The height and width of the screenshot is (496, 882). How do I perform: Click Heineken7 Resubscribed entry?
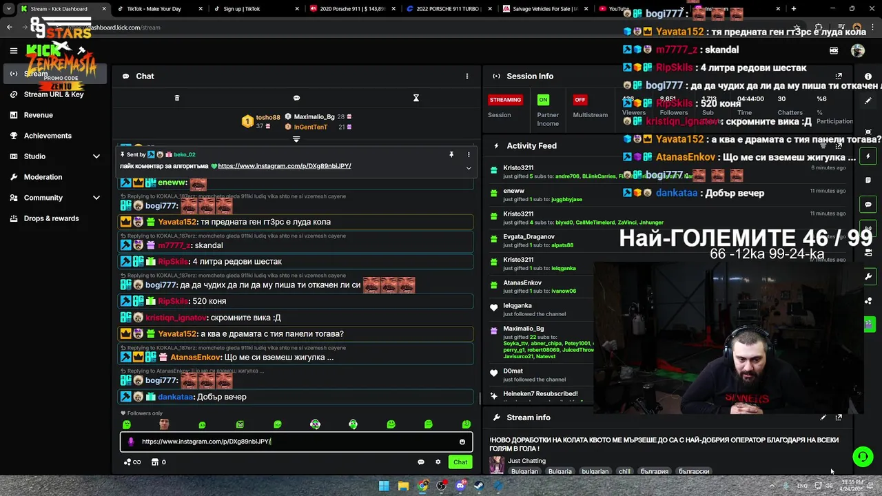[540, 394]
